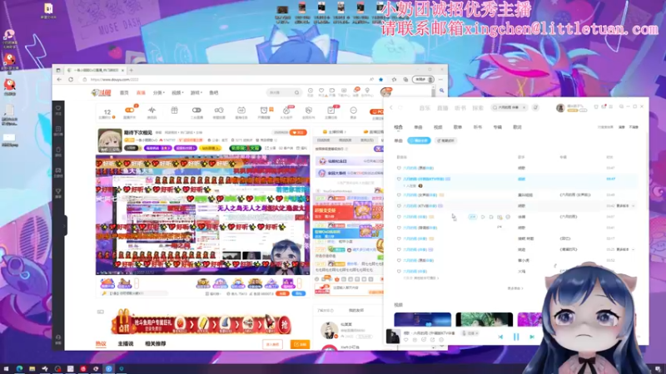
Task: Click the alarm clock icon in streamer toolbar
Action: [x=264, y=111]
